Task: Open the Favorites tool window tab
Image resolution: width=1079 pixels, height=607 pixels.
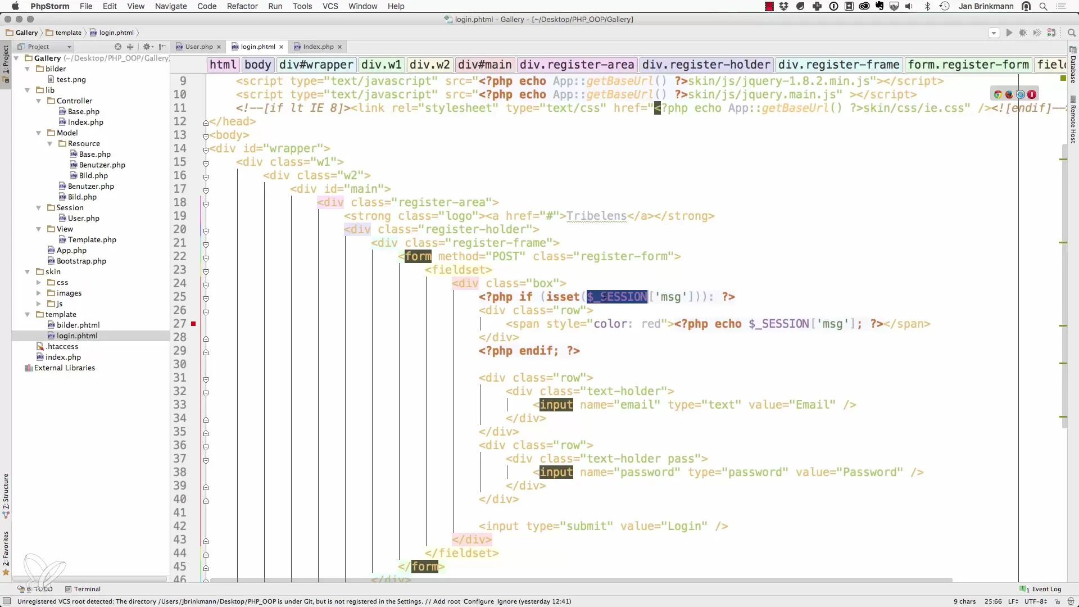Action: coord(6,554)
